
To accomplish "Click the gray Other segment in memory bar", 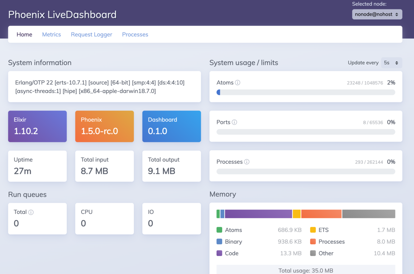I will pos(369,214).
